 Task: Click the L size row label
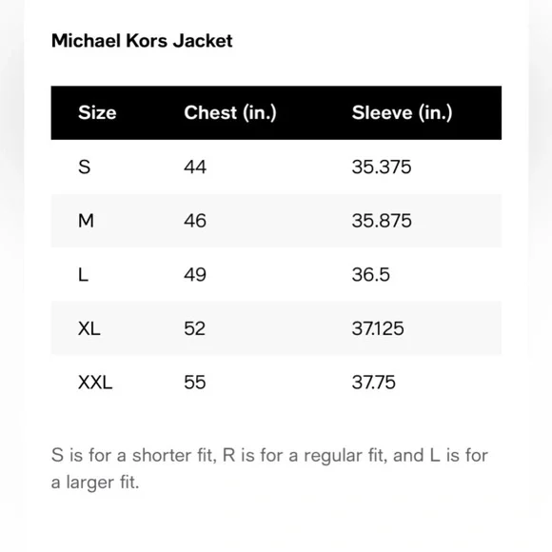[x=83, y=275]
